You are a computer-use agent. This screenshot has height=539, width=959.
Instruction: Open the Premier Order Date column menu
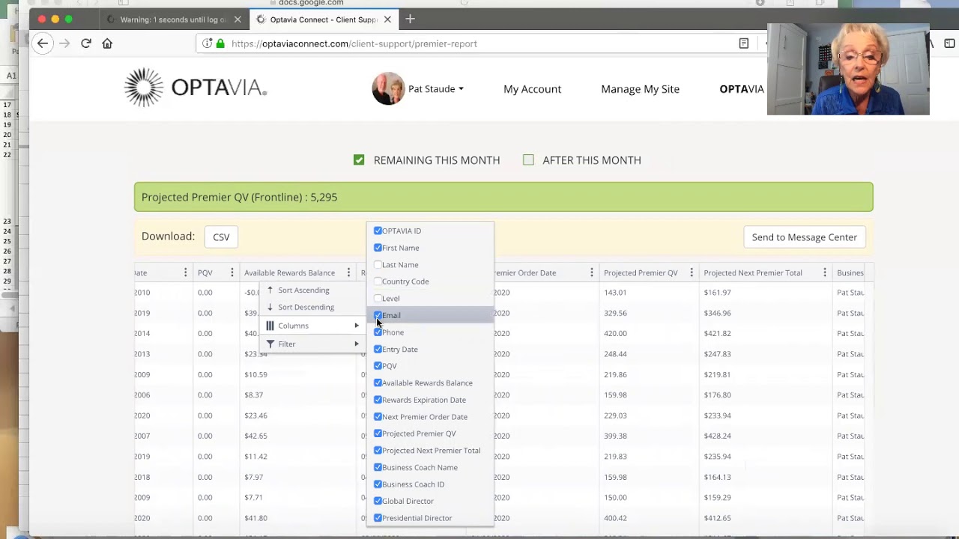(x=591, y=272)
